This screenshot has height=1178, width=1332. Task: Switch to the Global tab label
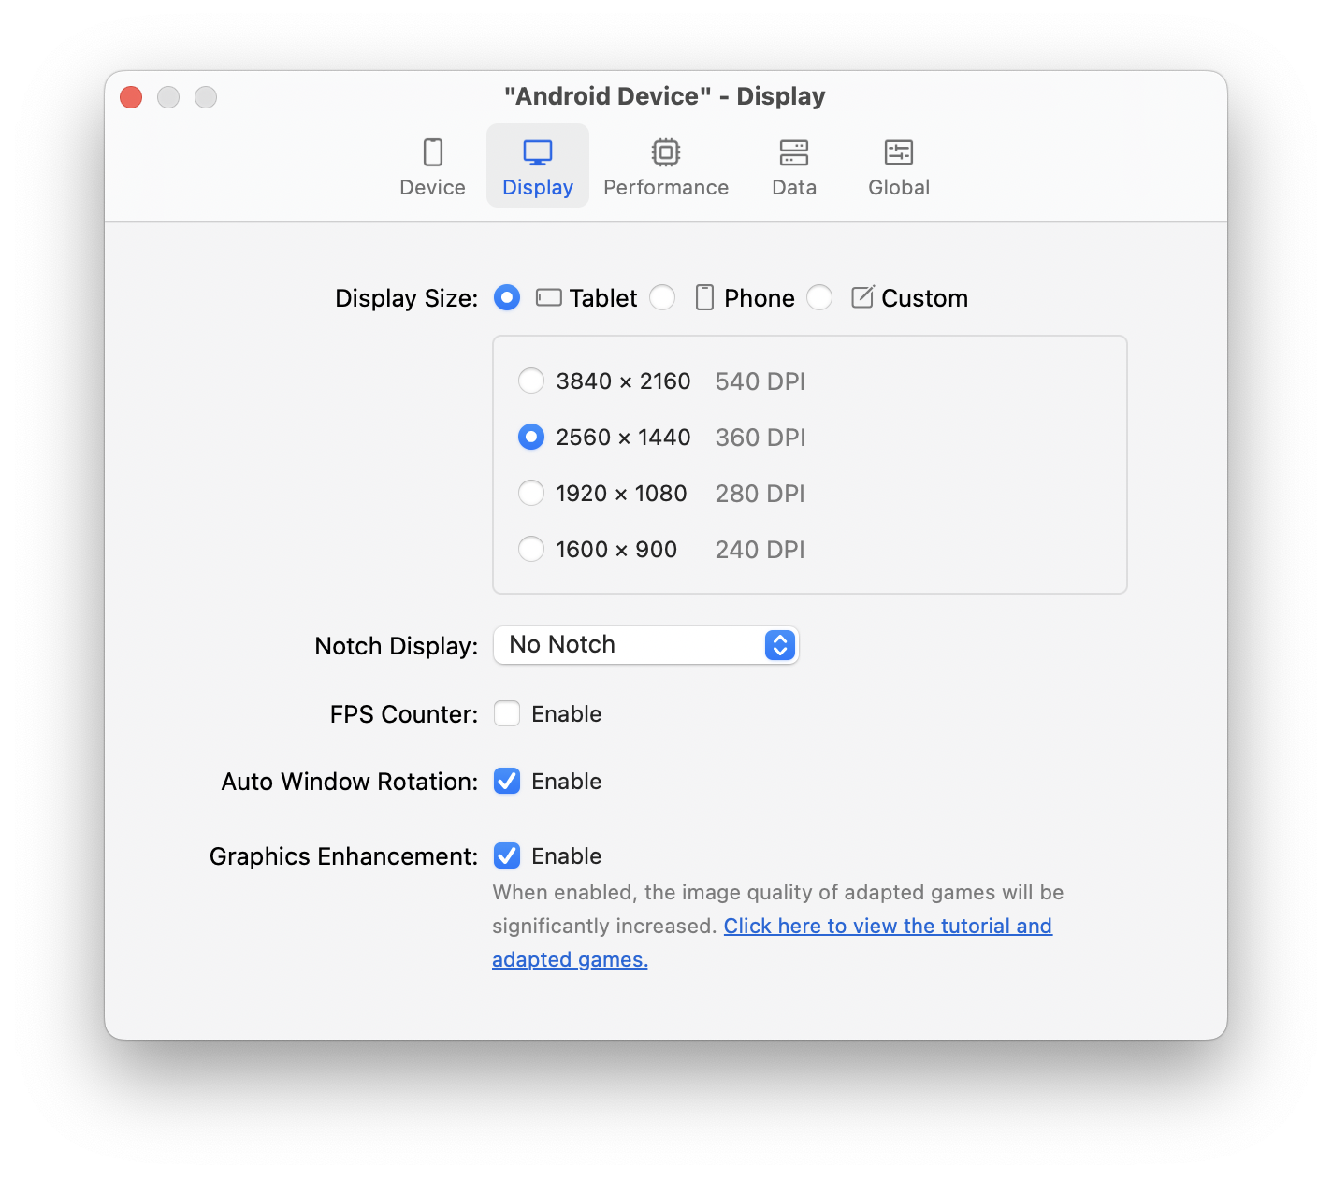pyautogui.click(x=898, y=188)
